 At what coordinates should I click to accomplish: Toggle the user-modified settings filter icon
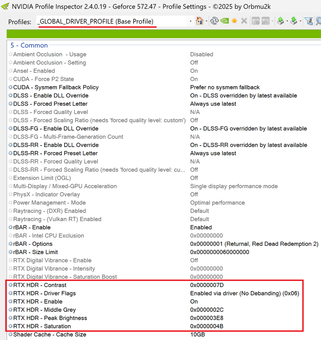(x=309, y=21)
